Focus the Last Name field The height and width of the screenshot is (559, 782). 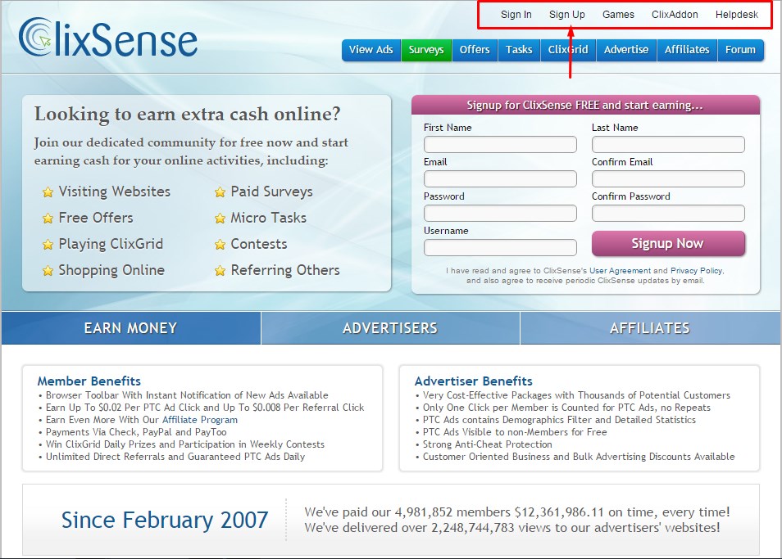click(x=668, y=144)
